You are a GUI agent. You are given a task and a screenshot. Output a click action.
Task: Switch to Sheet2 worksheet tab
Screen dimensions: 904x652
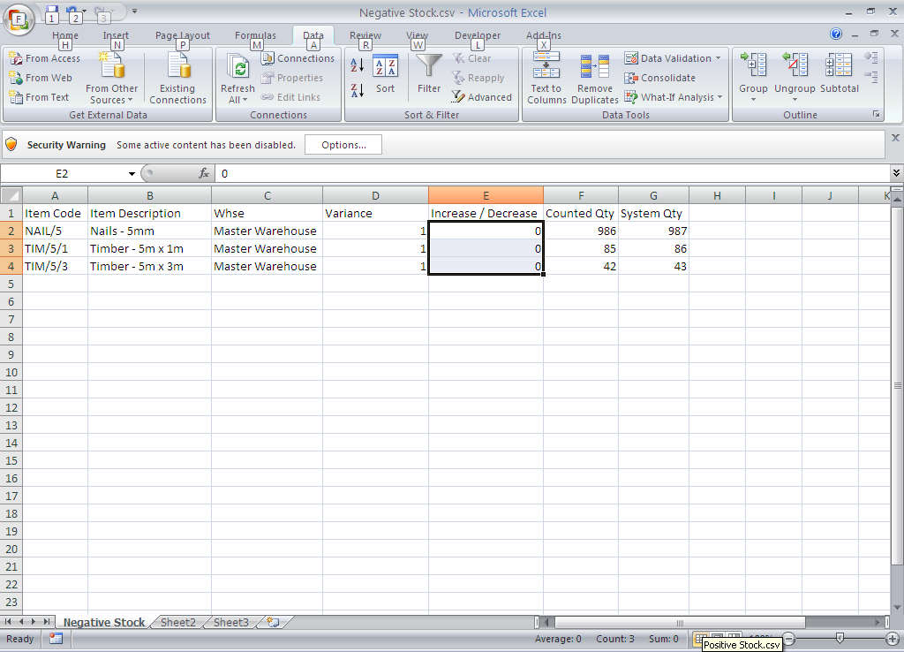177,623
